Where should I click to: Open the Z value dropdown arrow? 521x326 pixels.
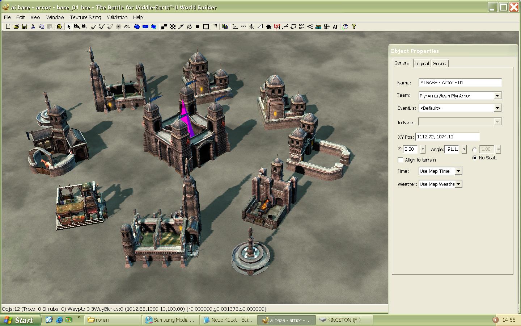point(423,149)
